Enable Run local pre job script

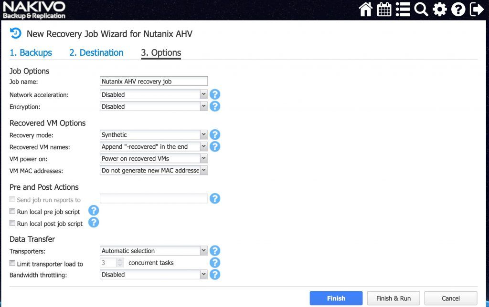pyautogui.click(x=12, y=211)
